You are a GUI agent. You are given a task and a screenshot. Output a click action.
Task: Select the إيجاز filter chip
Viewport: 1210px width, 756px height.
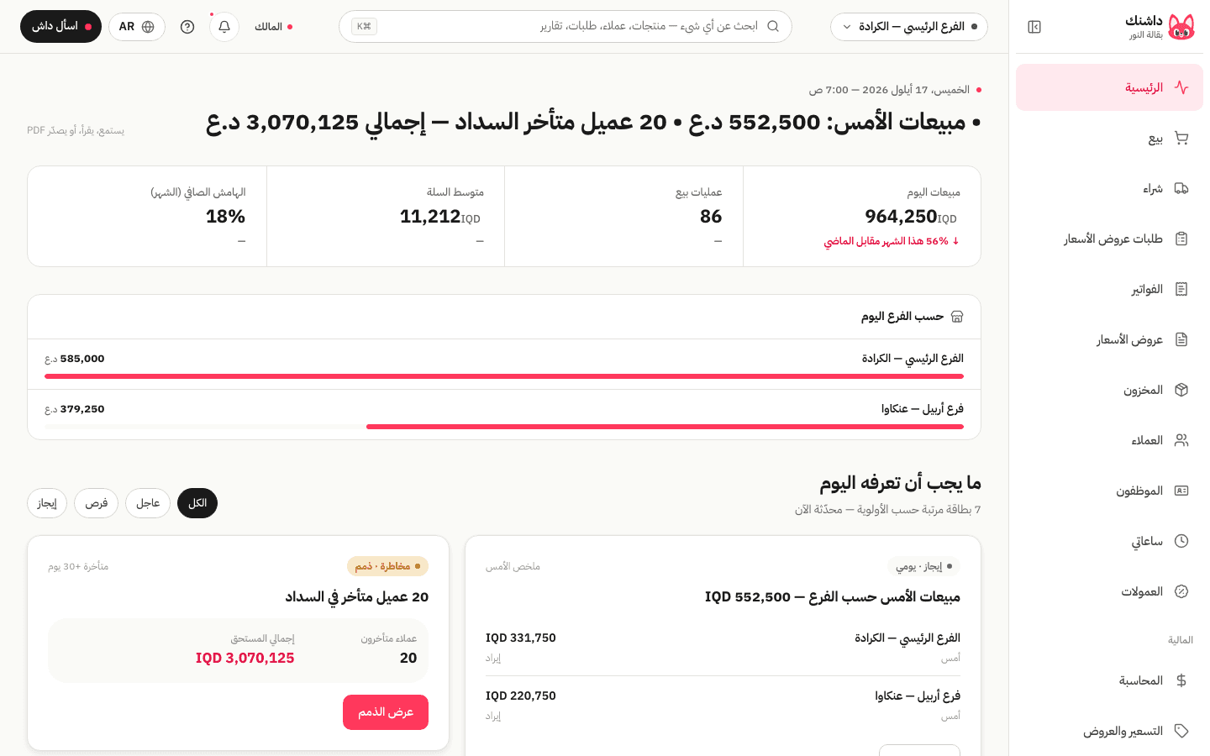pyautogui.click(x=47, y=503)
